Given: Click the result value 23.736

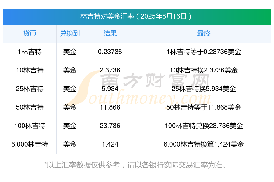Looking at the screenshot, I should click(x=110, y=126).
